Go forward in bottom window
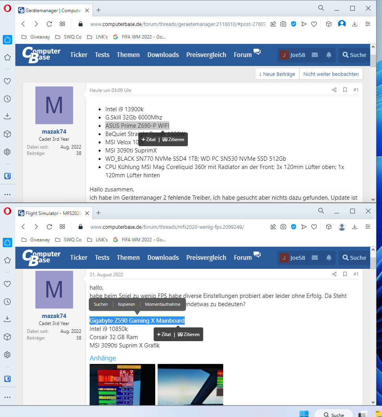The height and width of the screenshot is (417, 382). 36,227
